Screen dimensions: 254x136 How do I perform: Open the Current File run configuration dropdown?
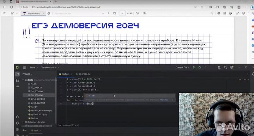pyautogui.click(x=182, y=67)
